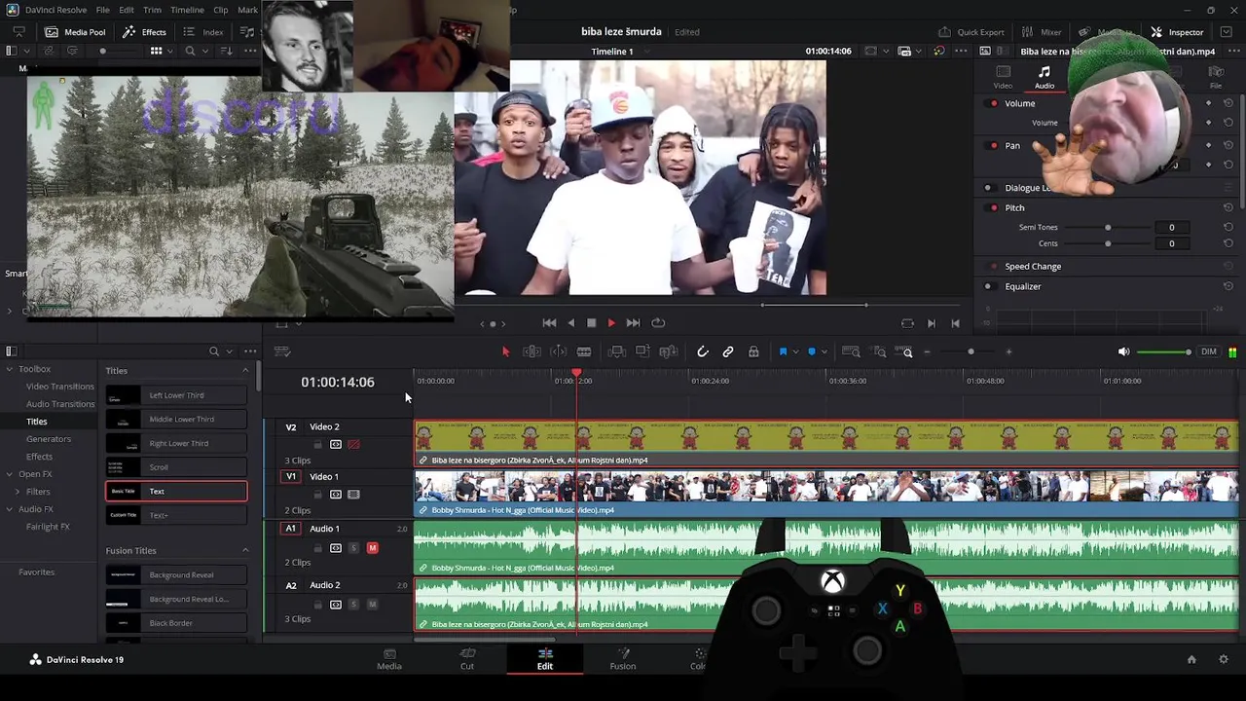Click the playhead in timeline ruler
This screenshot has height=701, width=1246.
[x=577, y=374]
